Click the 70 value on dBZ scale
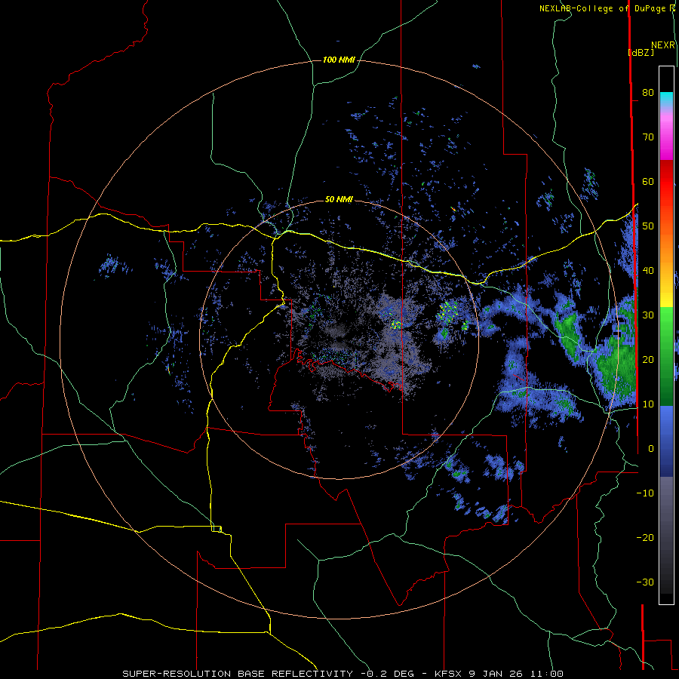 click(648, 137)
